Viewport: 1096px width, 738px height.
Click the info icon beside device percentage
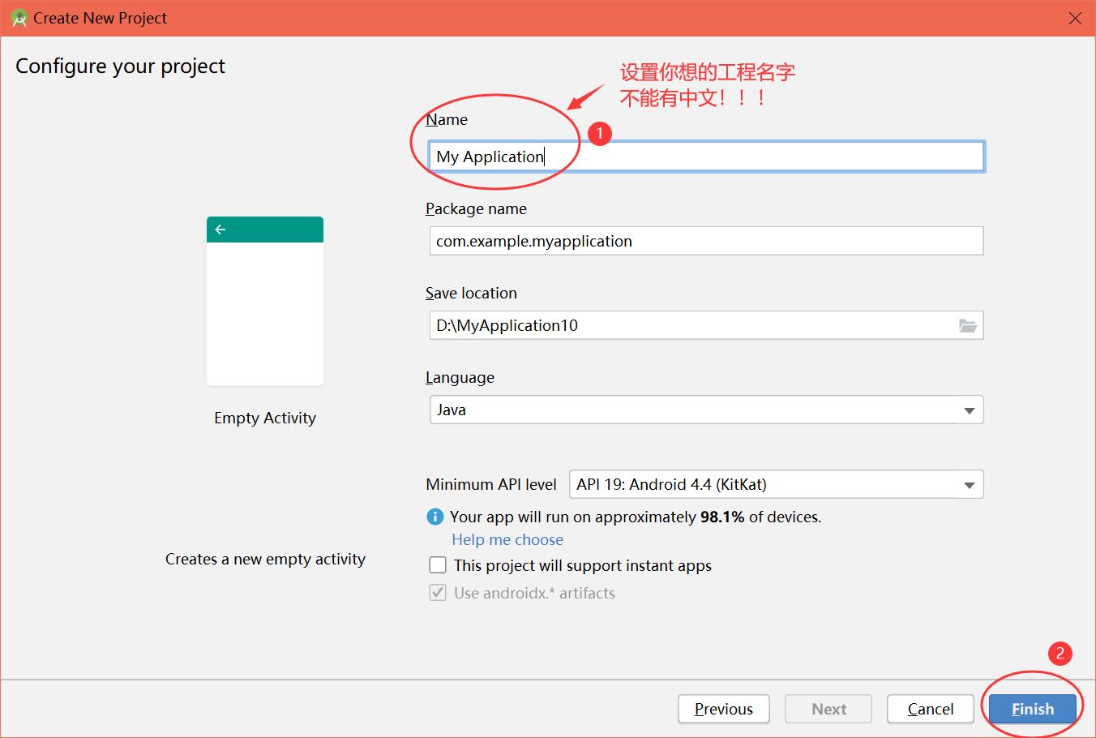click(x=435, y=517)
